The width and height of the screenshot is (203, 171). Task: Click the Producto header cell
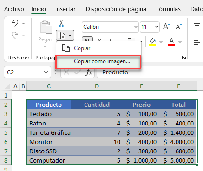(49, 105)
